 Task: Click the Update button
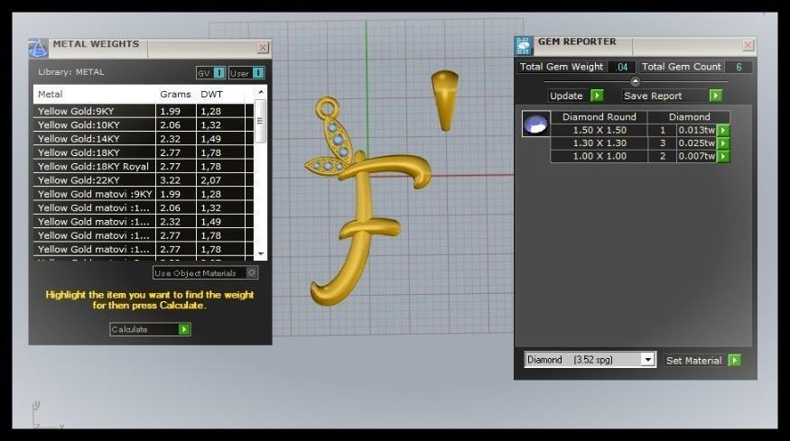[x=576, y=96]
